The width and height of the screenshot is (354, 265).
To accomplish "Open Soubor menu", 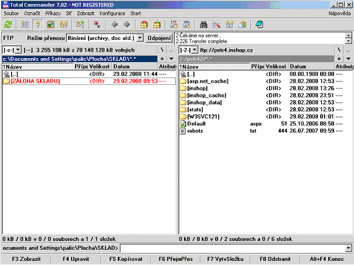I will tap(11, 13).
